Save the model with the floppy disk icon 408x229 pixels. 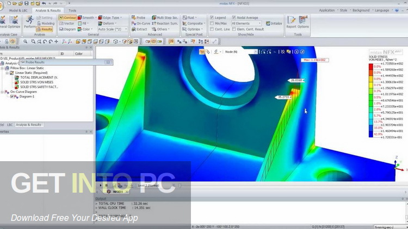click(26, 3)
